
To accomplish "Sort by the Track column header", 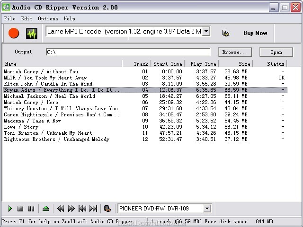I will coord(137,64).
